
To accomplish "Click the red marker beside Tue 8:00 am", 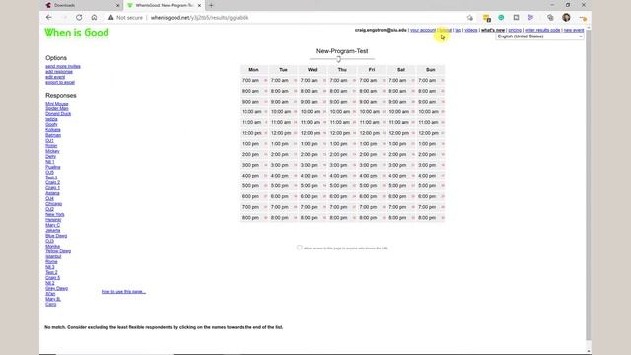I will click(x=295, y=91).
